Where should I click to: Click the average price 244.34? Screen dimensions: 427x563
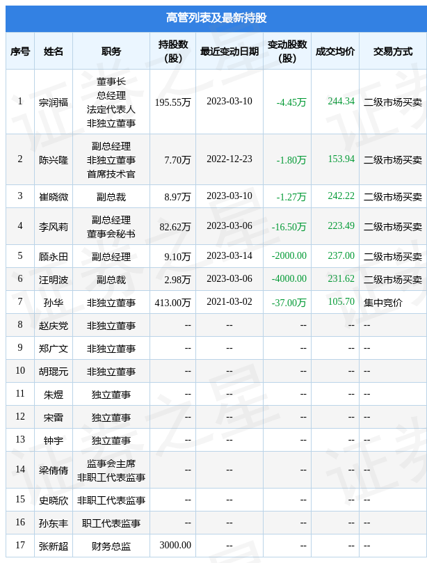(x=341, y=101)
